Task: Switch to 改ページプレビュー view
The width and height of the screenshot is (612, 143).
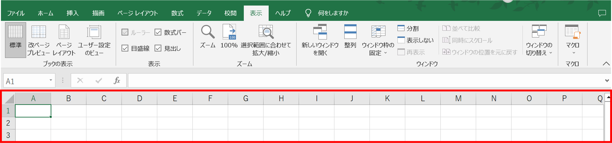Action: pyautogui.click(x=39, y=32)
